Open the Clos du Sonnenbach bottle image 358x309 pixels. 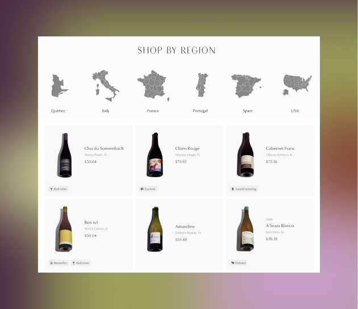click(64, 155)
